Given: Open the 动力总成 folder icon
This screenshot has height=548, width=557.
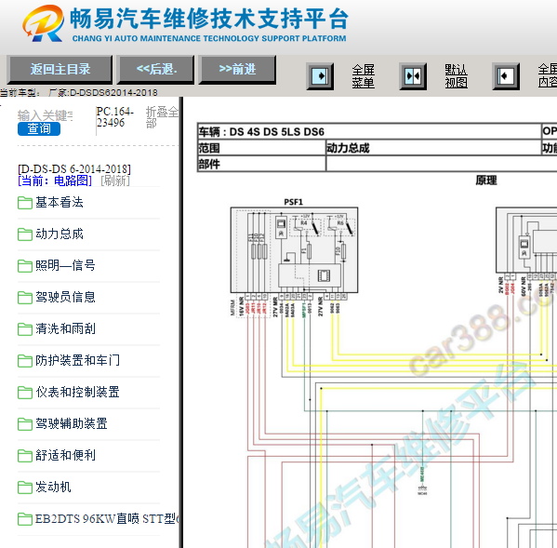Looking at the screenshot, I should click(25, 234).
